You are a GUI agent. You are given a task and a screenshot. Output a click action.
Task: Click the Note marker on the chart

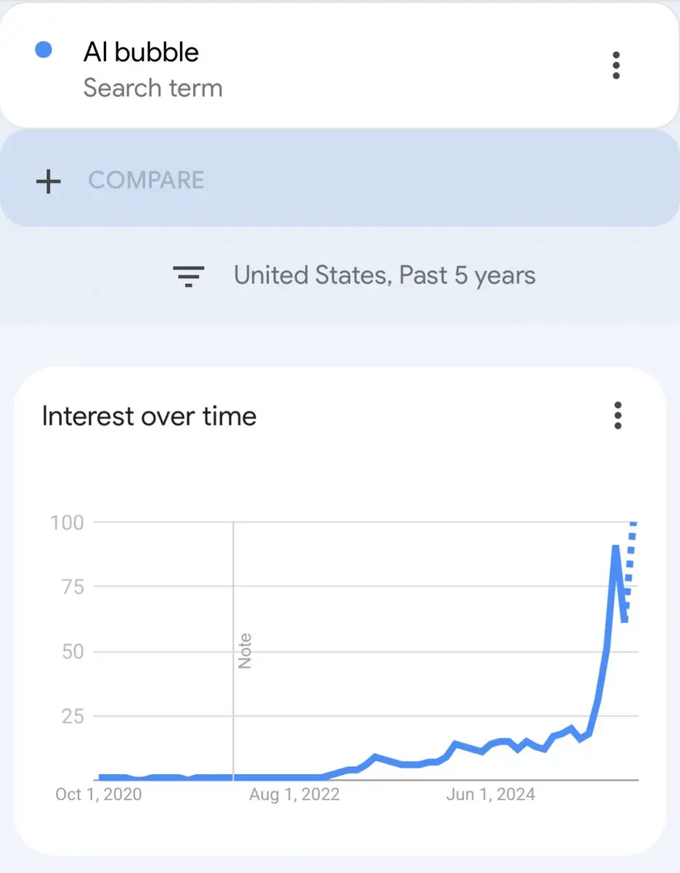[245, 651]
